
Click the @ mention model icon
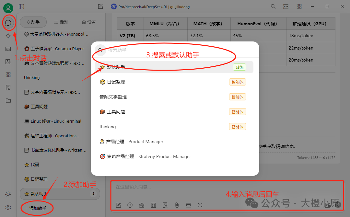click(130, 205)
